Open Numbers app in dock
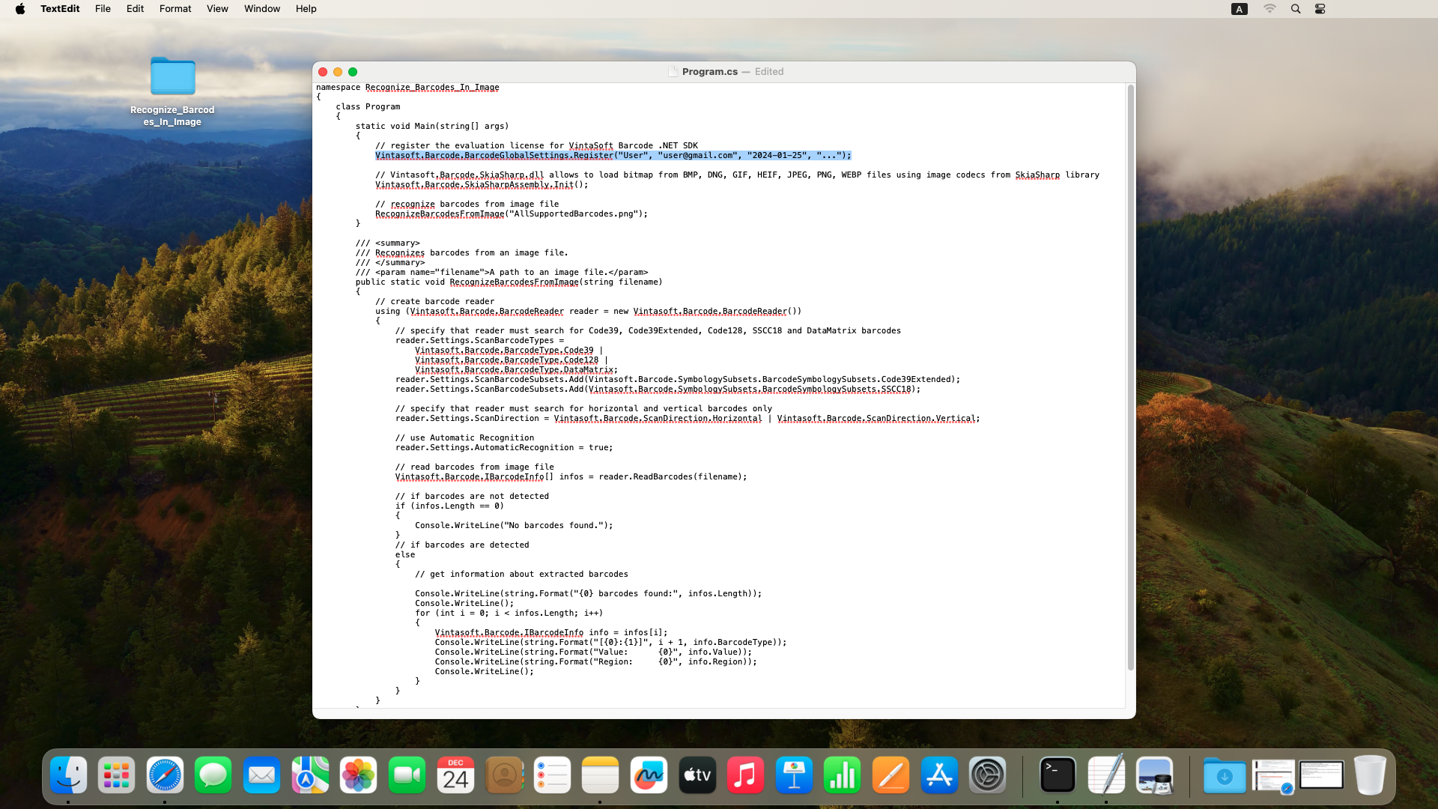Screen dimensions: 1438x809 coord(843,775)
